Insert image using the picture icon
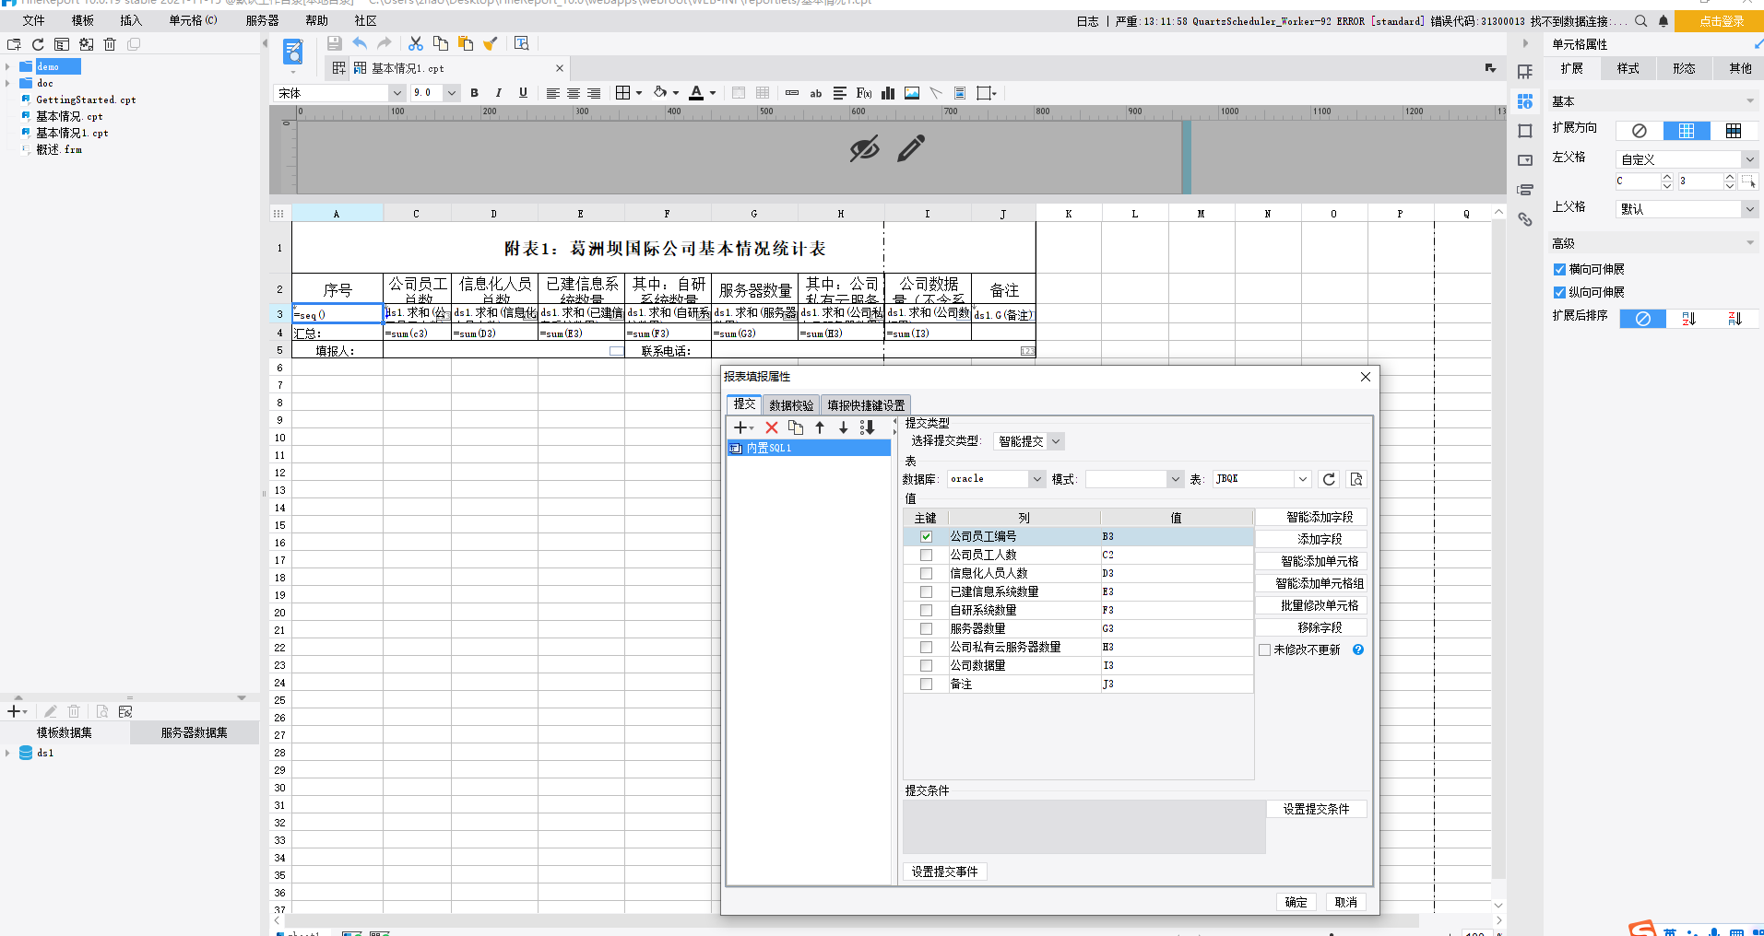 tap(912, 93)
